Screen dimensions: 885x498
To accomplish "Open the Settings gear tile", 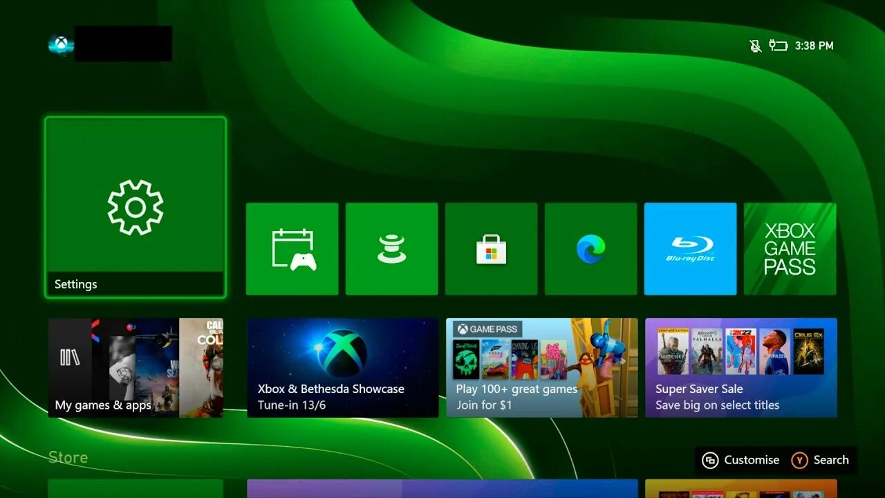I will (136, 207).
